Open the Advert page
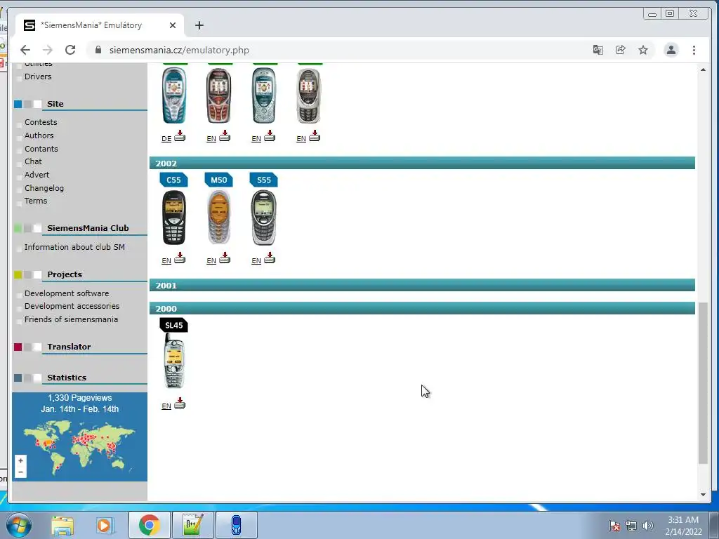 37,175
